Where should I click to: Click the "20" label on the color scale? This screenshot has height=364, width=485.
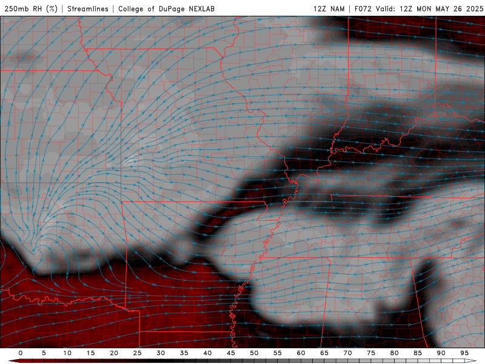(x=114, y=353)
